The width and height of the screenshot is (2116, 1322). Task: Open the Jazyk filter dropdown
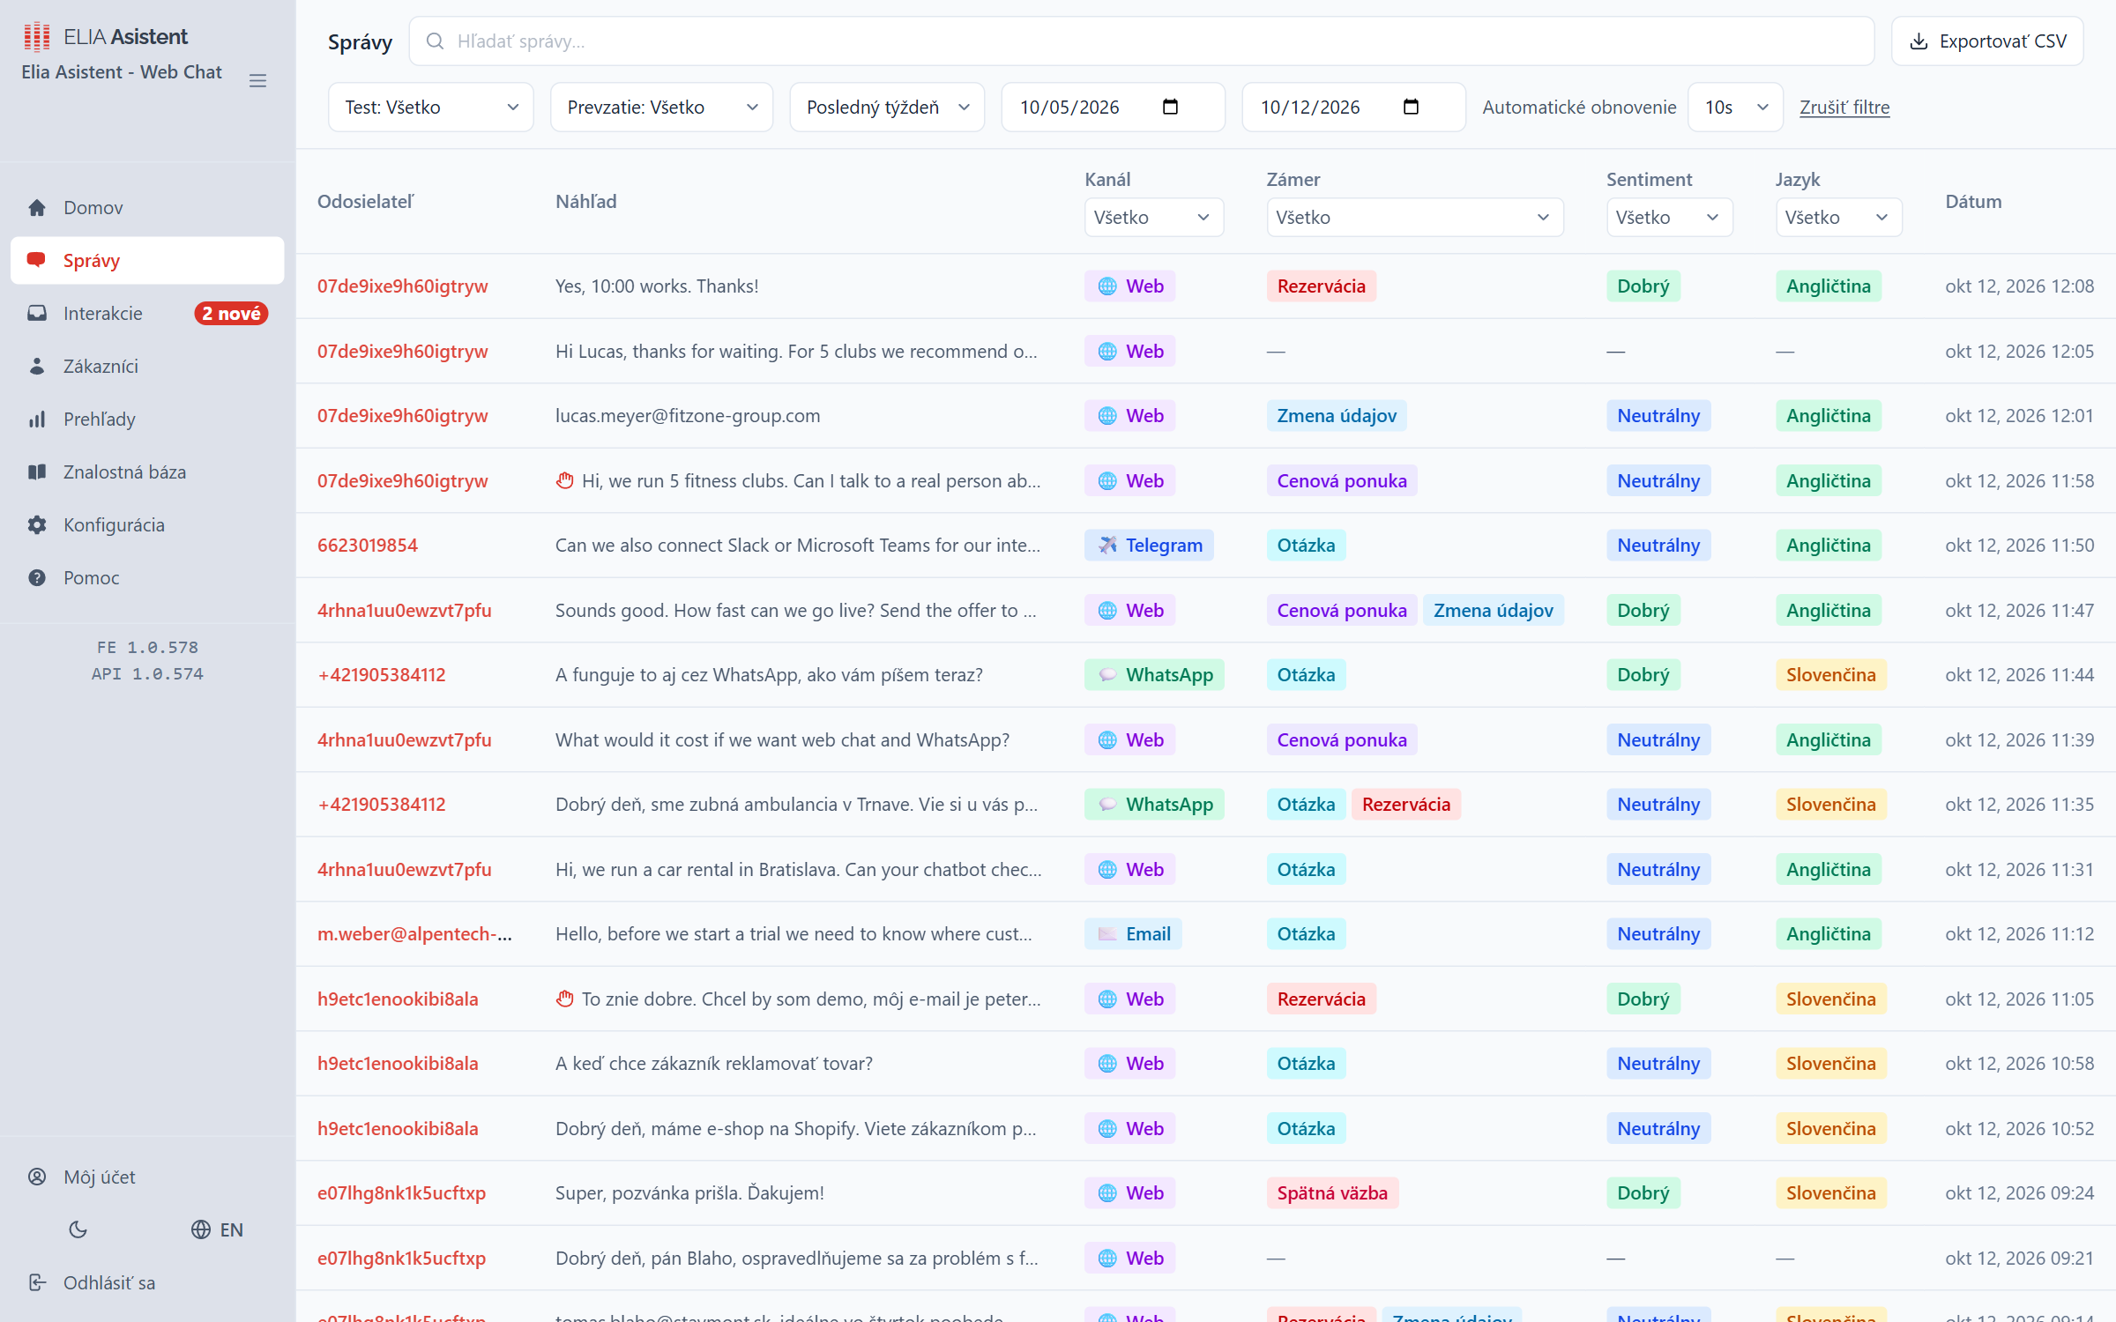pyautogui.click(x=1838, y=218)
